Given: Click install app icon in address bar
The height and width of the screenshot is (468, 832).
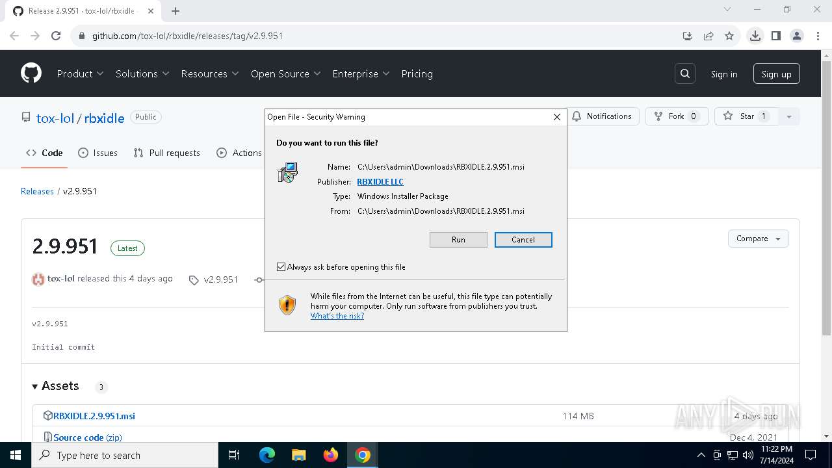Looking at the screenshot, I should (688, 36).
